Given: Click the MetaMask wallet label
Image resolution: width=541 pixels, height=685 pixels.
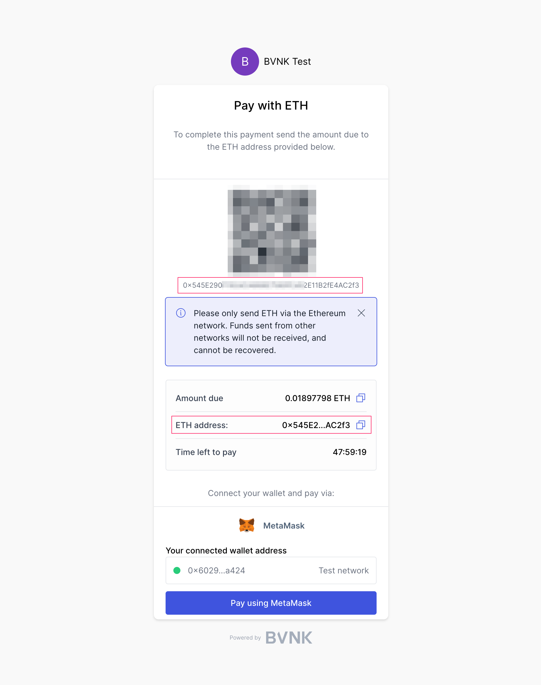Looking at the screenshot, I should pyautogui.click(x=284, y=526).
